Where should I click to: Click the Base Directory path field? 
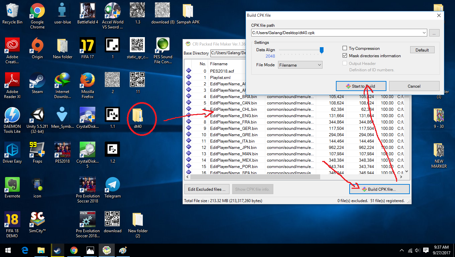(228, 53)
